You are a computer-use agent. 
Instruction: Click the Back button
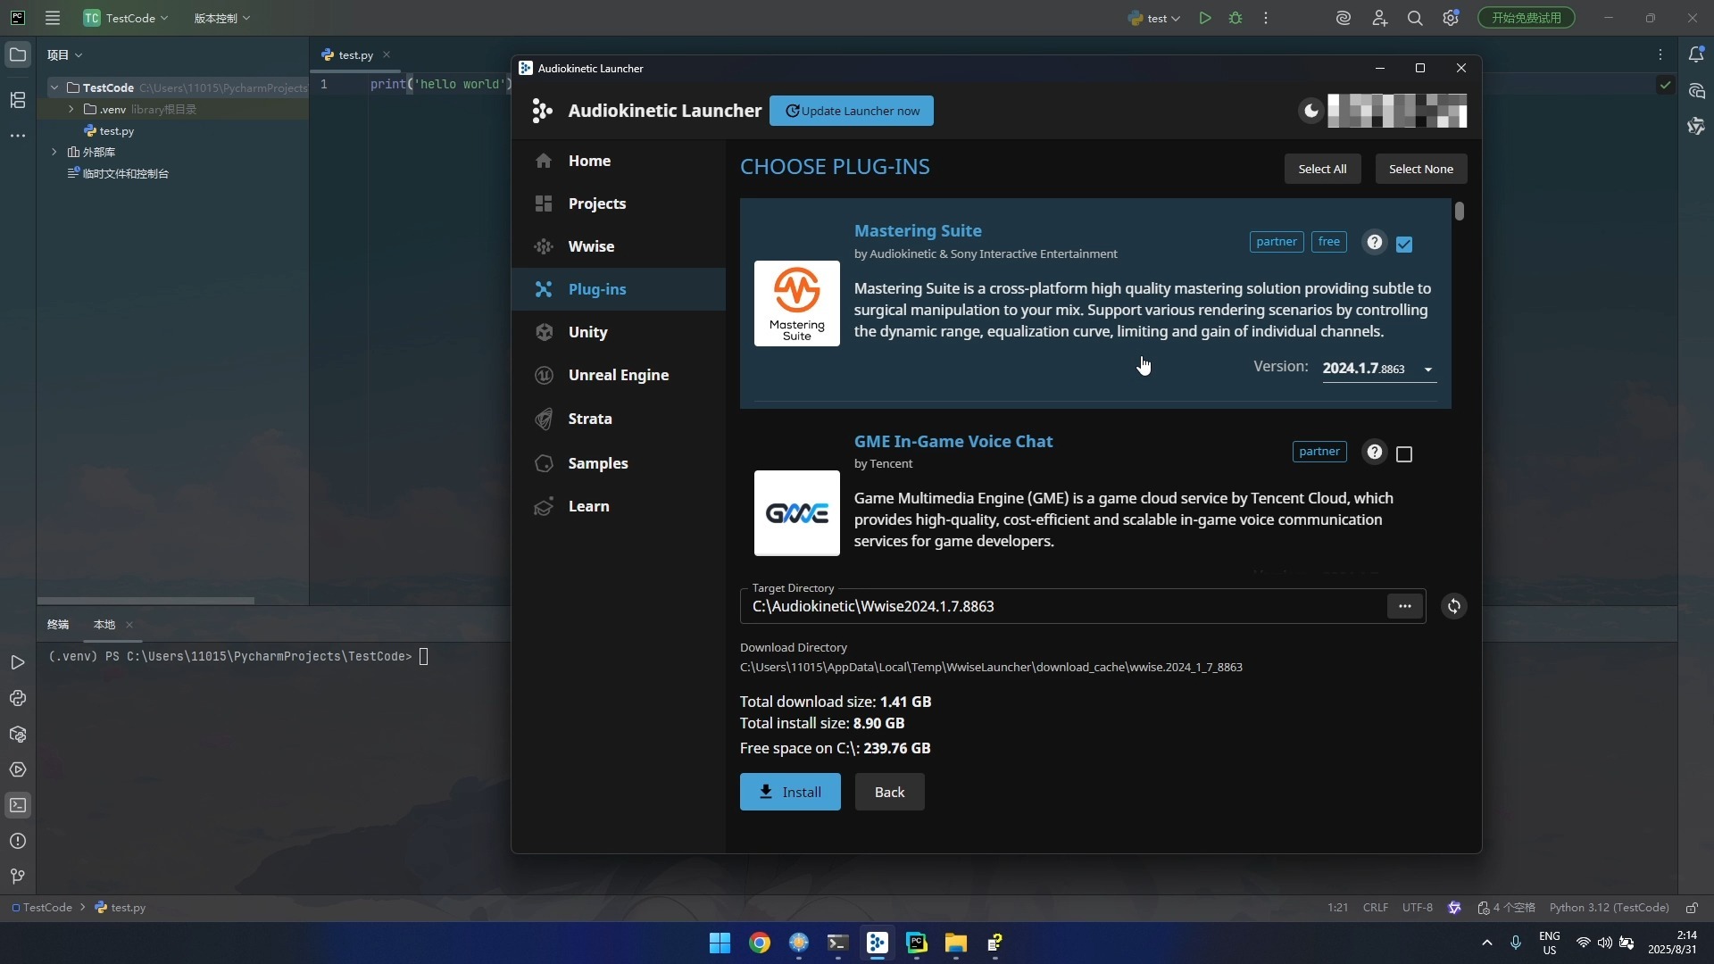[x=889, y=792]
